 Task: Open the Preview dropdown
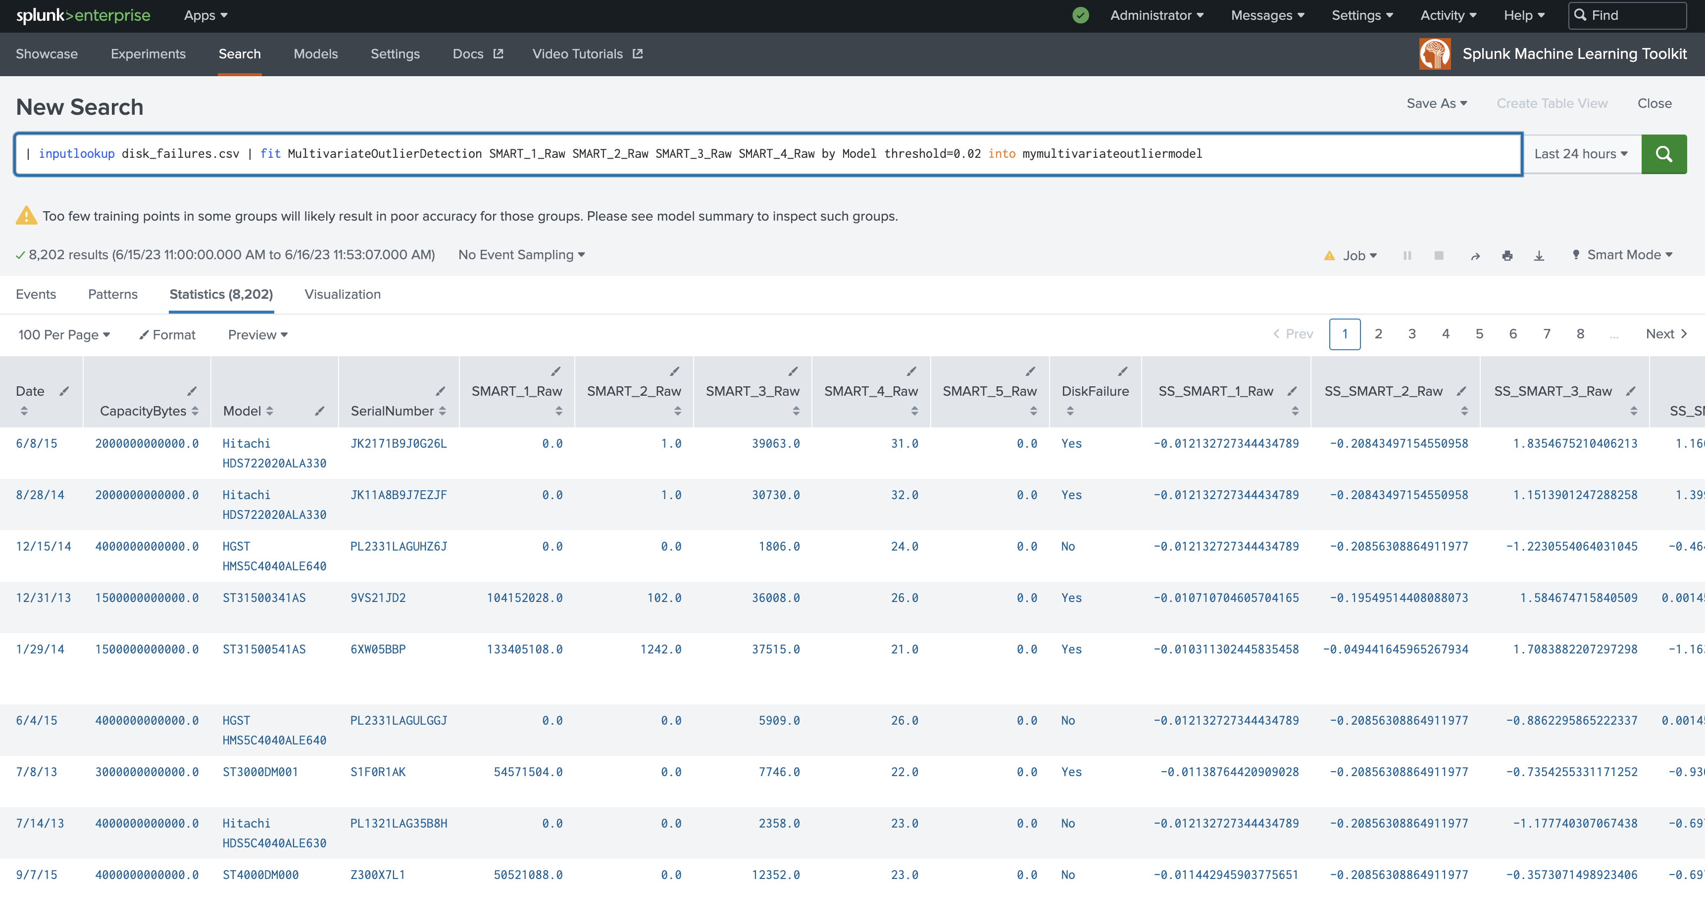click(258, 335)
